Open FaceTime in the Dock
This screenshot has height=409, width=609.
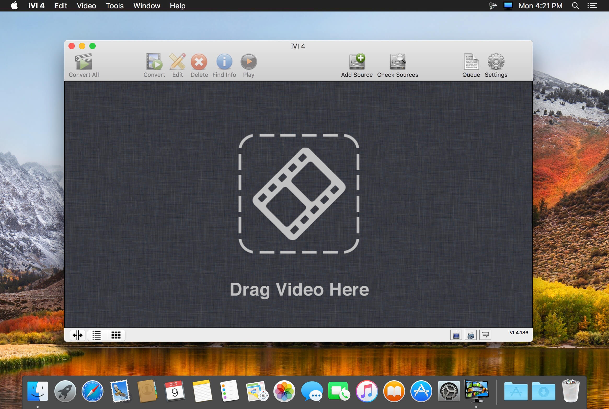tap(339, 391)
